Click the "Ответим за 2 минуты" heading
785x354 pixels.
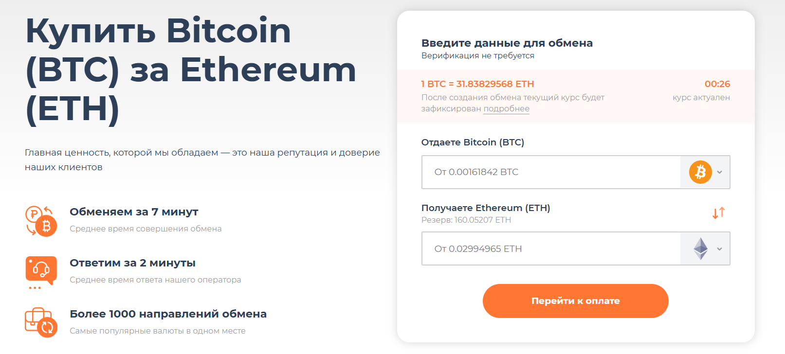[x=132, y=263]
